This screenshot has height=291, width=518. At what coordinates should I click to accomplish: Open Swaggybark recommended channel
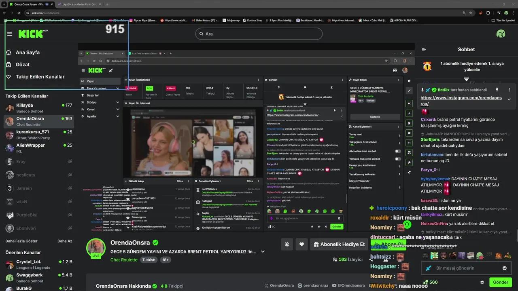click(x=39, y=278)
